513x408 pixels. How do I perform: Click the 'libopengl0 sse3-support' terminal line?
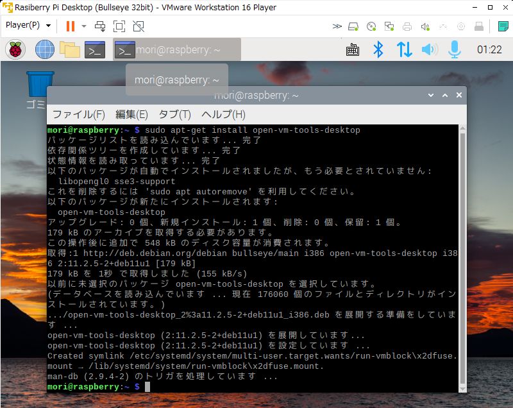[x=117, y=182]
